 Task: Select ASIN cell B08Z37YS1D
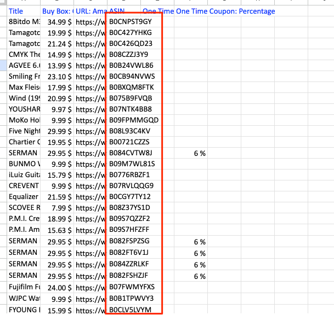pyautogui.click(x=124, y=208)
